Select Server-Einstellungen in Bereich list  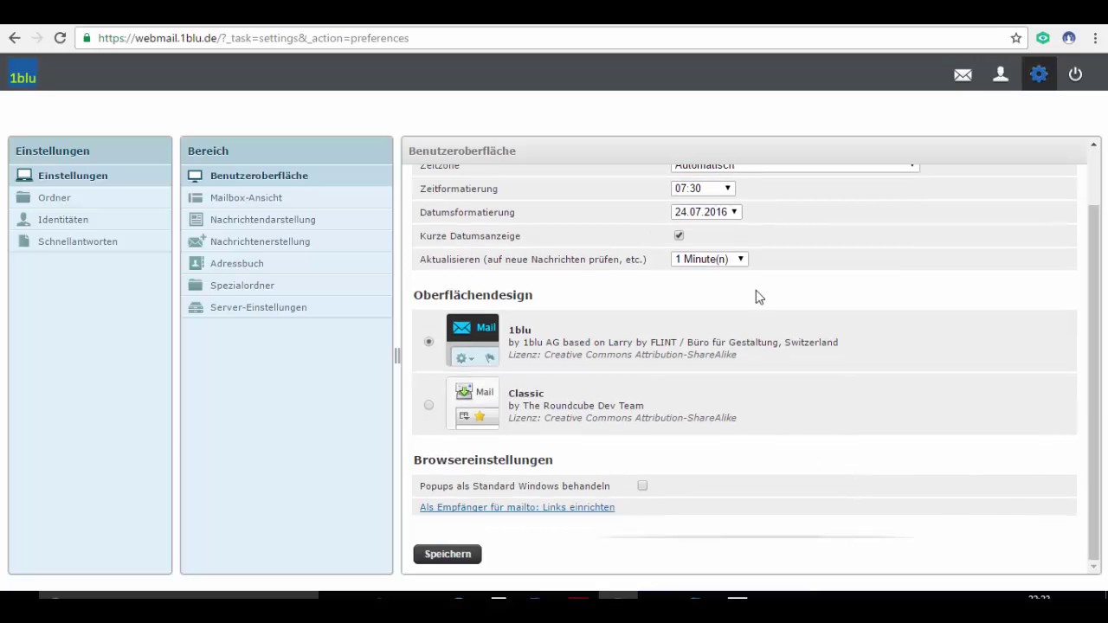click(287, 307)
